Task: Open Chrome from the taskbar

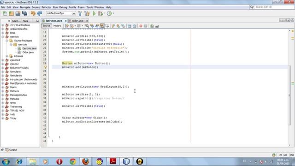Action: (73, 161)
